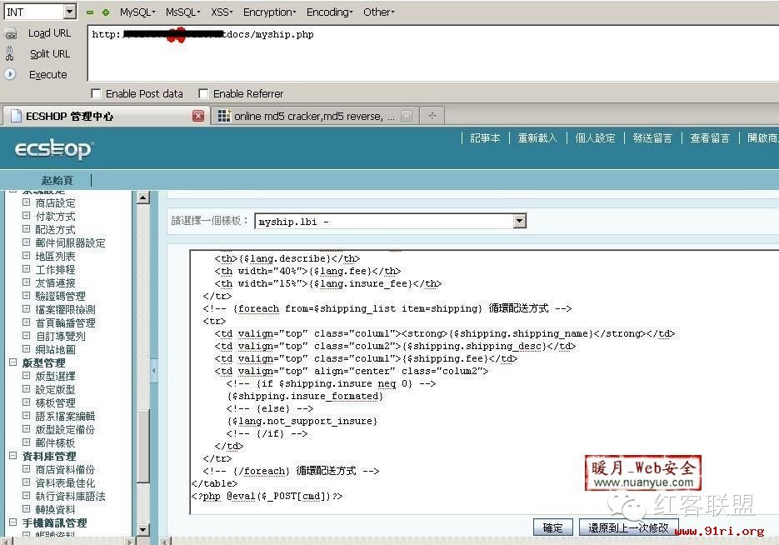779x545 pixels.
Task: Click the ECSHOP tab page icon
Action: tap(16, 116)
